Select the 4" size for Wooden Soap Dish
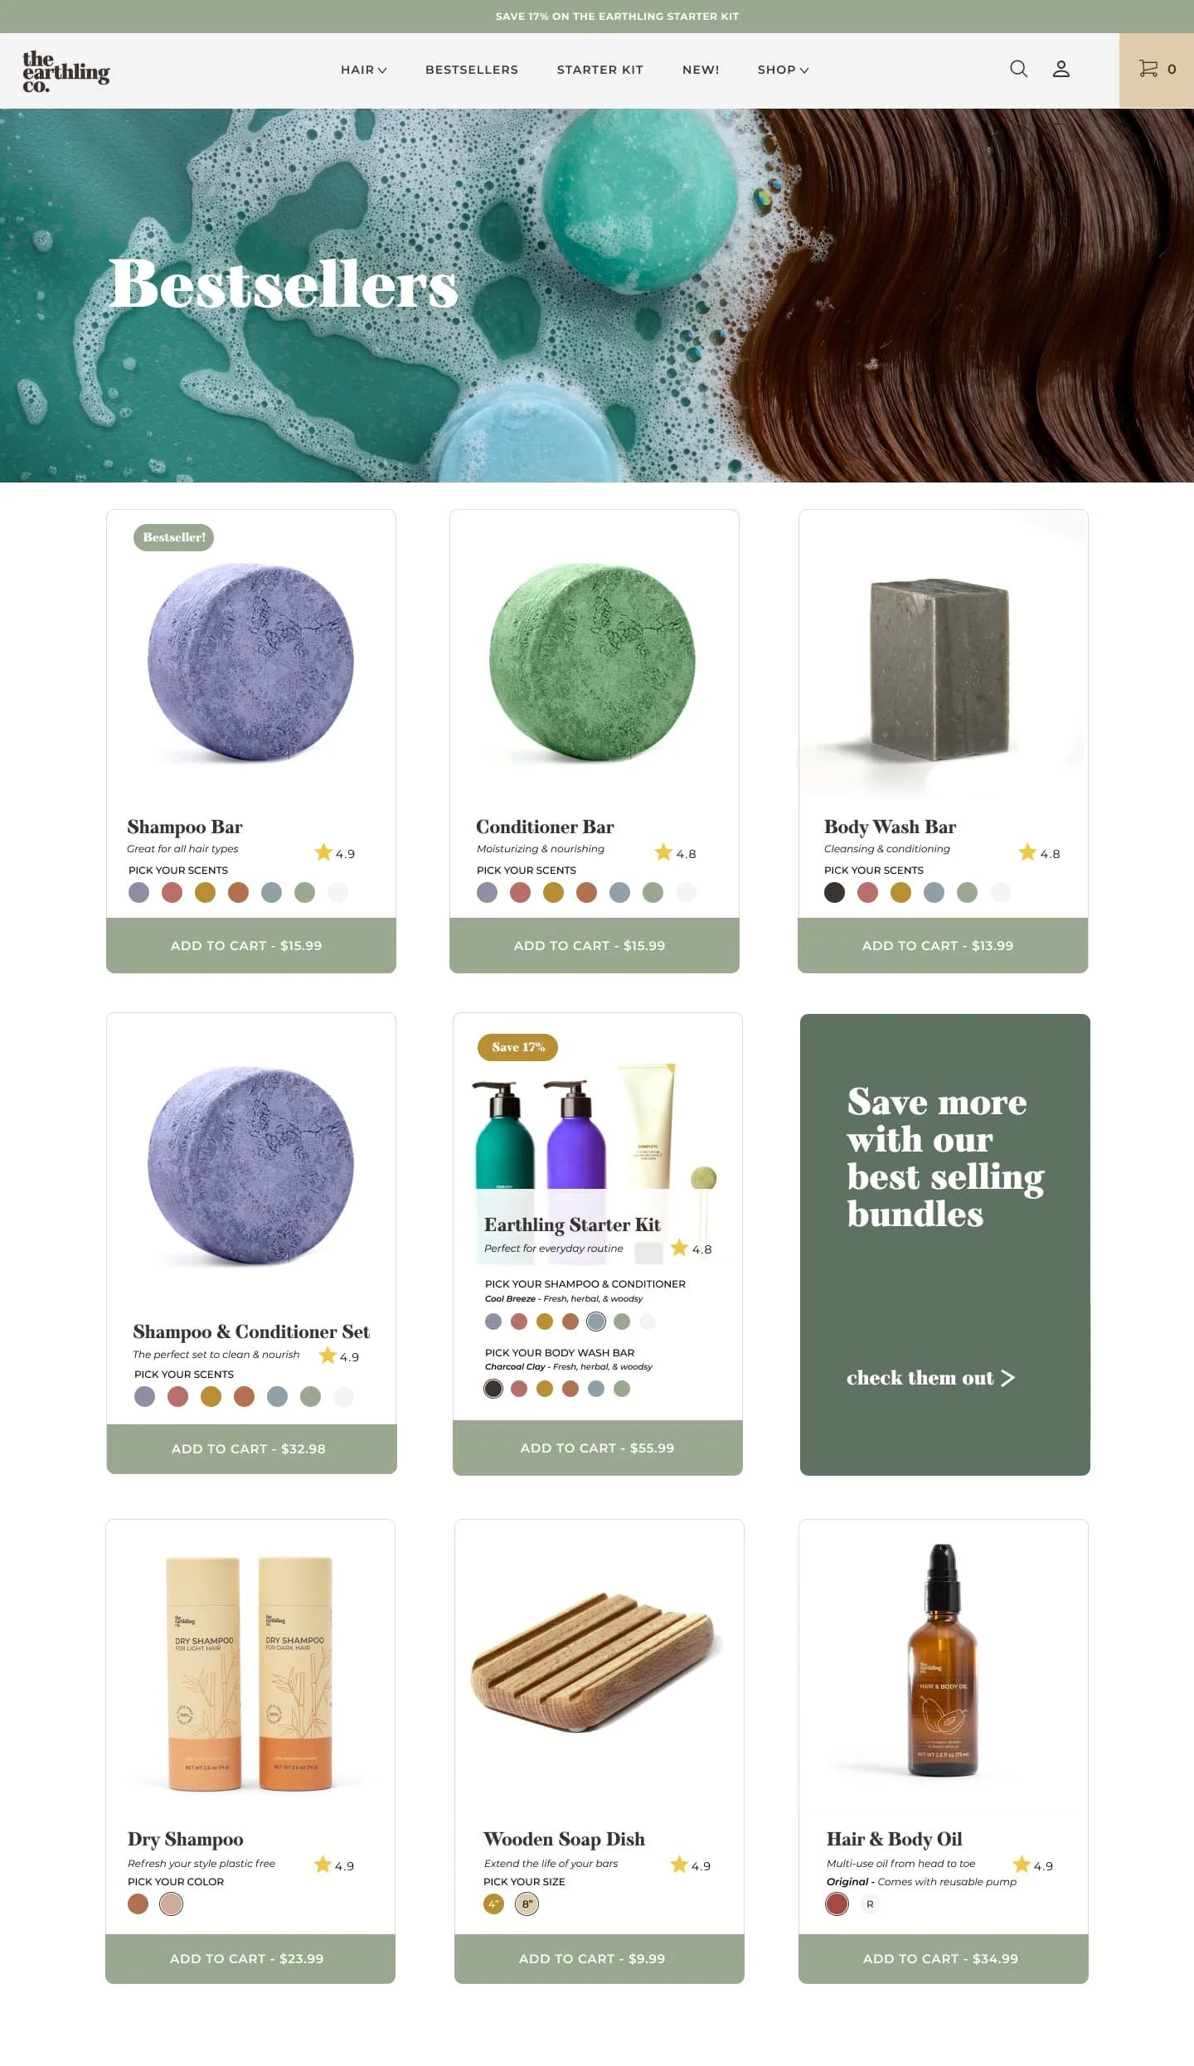 tap(493, 1904)
